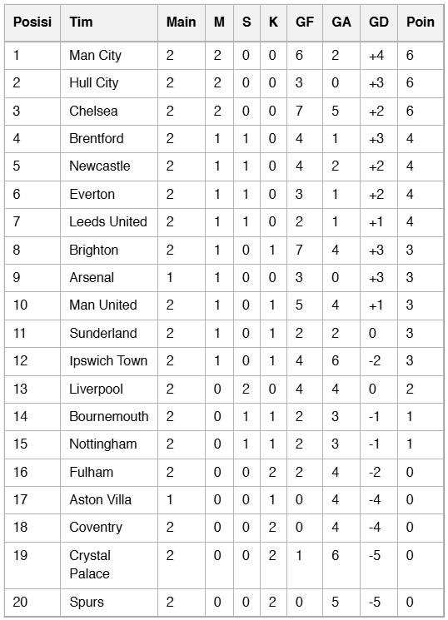Select the Poin column header

tap(421, 22)
